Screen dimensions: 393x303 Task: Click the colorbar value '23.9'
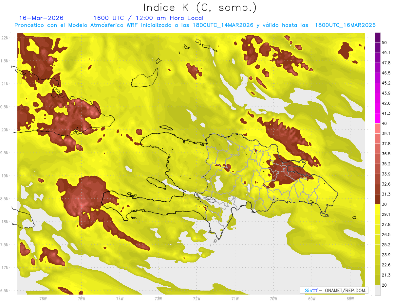(x=386, y=255)
